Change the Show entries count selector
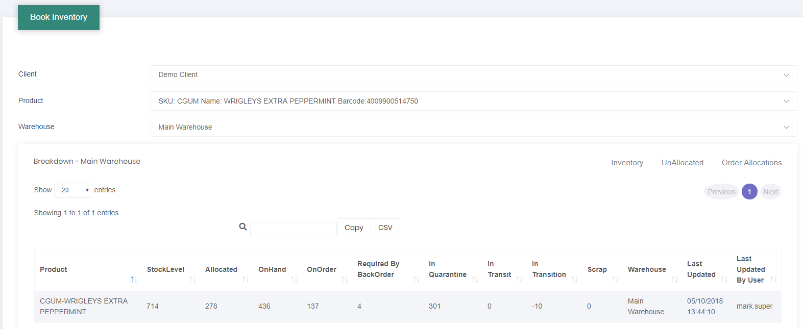This screenshot has height=329, width=803. point(73,190)
